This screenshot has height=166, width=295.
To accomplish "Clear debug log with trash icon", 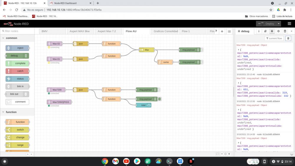I will [288, 38].
